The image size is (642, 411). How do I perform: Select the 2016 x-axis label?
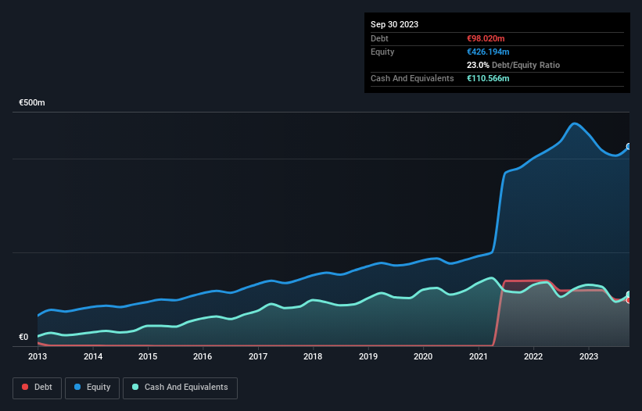[x=203, y=356]
